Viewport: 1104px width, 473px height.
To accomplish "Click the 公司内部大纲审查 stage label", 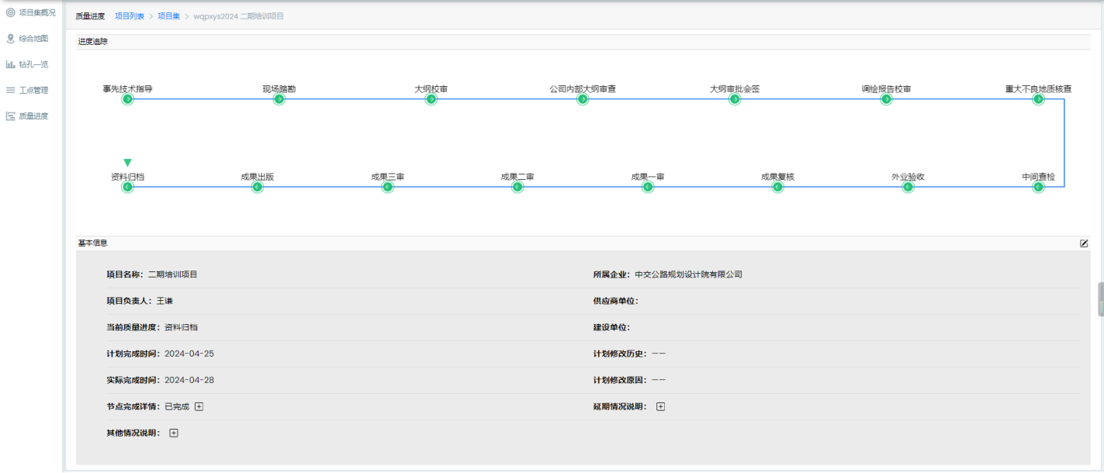I will click(583, 89).
